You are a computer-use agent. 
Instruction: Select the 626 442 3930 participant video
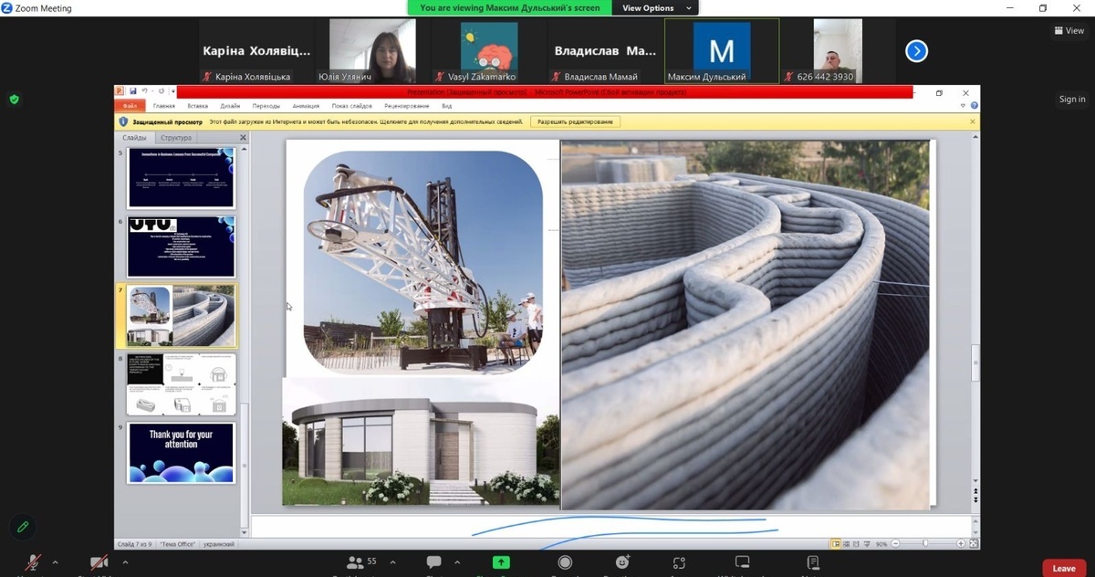838,51
